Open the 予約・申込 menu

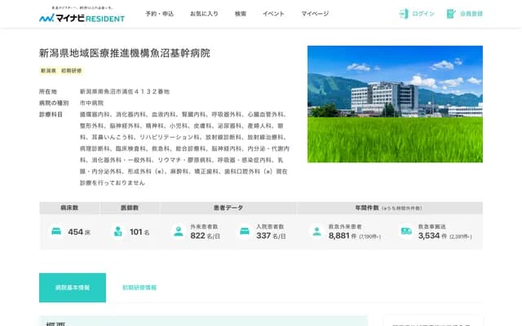[159, 14]
